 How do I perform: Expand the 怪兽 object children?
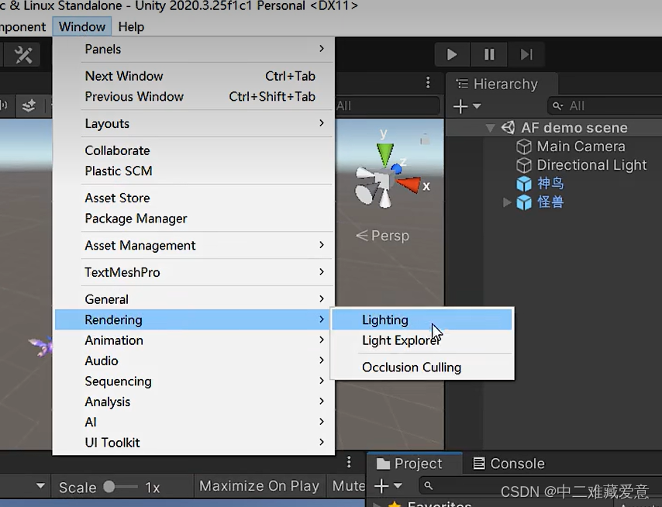pos(507,202)
